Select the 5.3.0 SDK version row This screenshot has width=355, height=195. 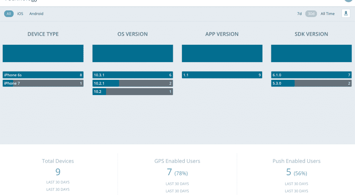(311, 83)
